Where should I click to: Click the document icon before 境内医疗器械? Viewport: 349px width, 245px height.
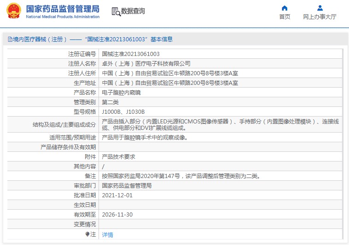(10, 39)
